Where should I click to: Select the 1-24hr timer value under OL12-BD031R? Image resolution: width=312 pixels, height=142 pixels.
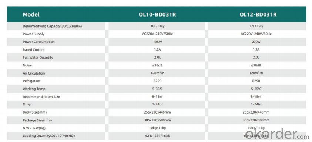256,104
